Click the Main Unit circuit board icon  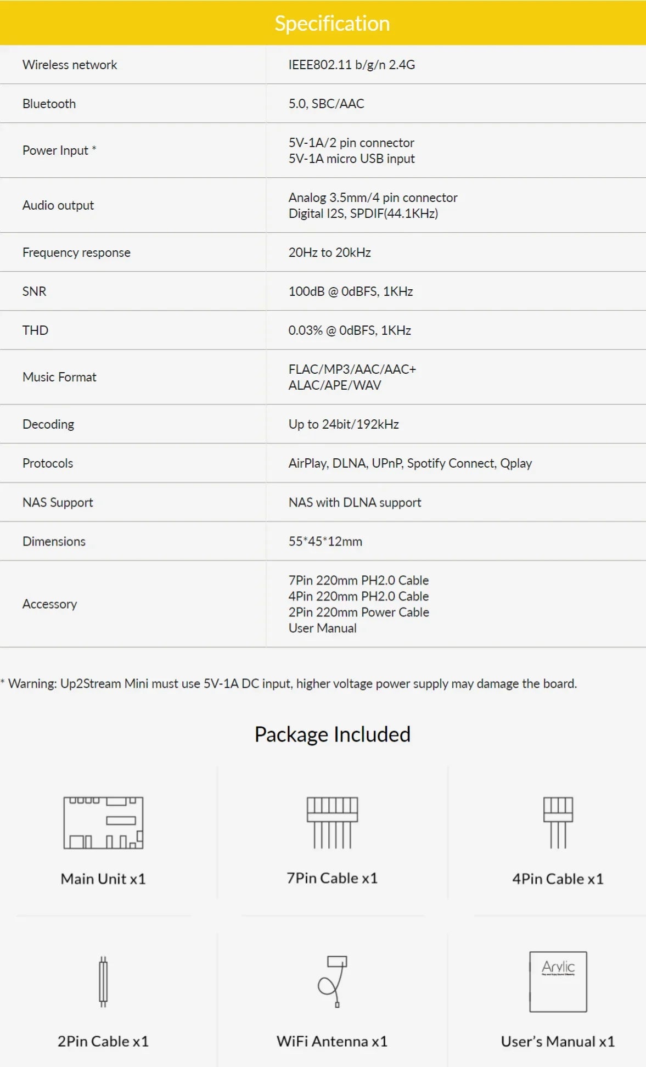(x=103, y=823)
